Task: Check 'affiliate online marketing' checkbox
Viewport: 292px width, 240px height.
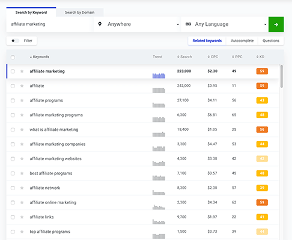Action: [13, 203]
